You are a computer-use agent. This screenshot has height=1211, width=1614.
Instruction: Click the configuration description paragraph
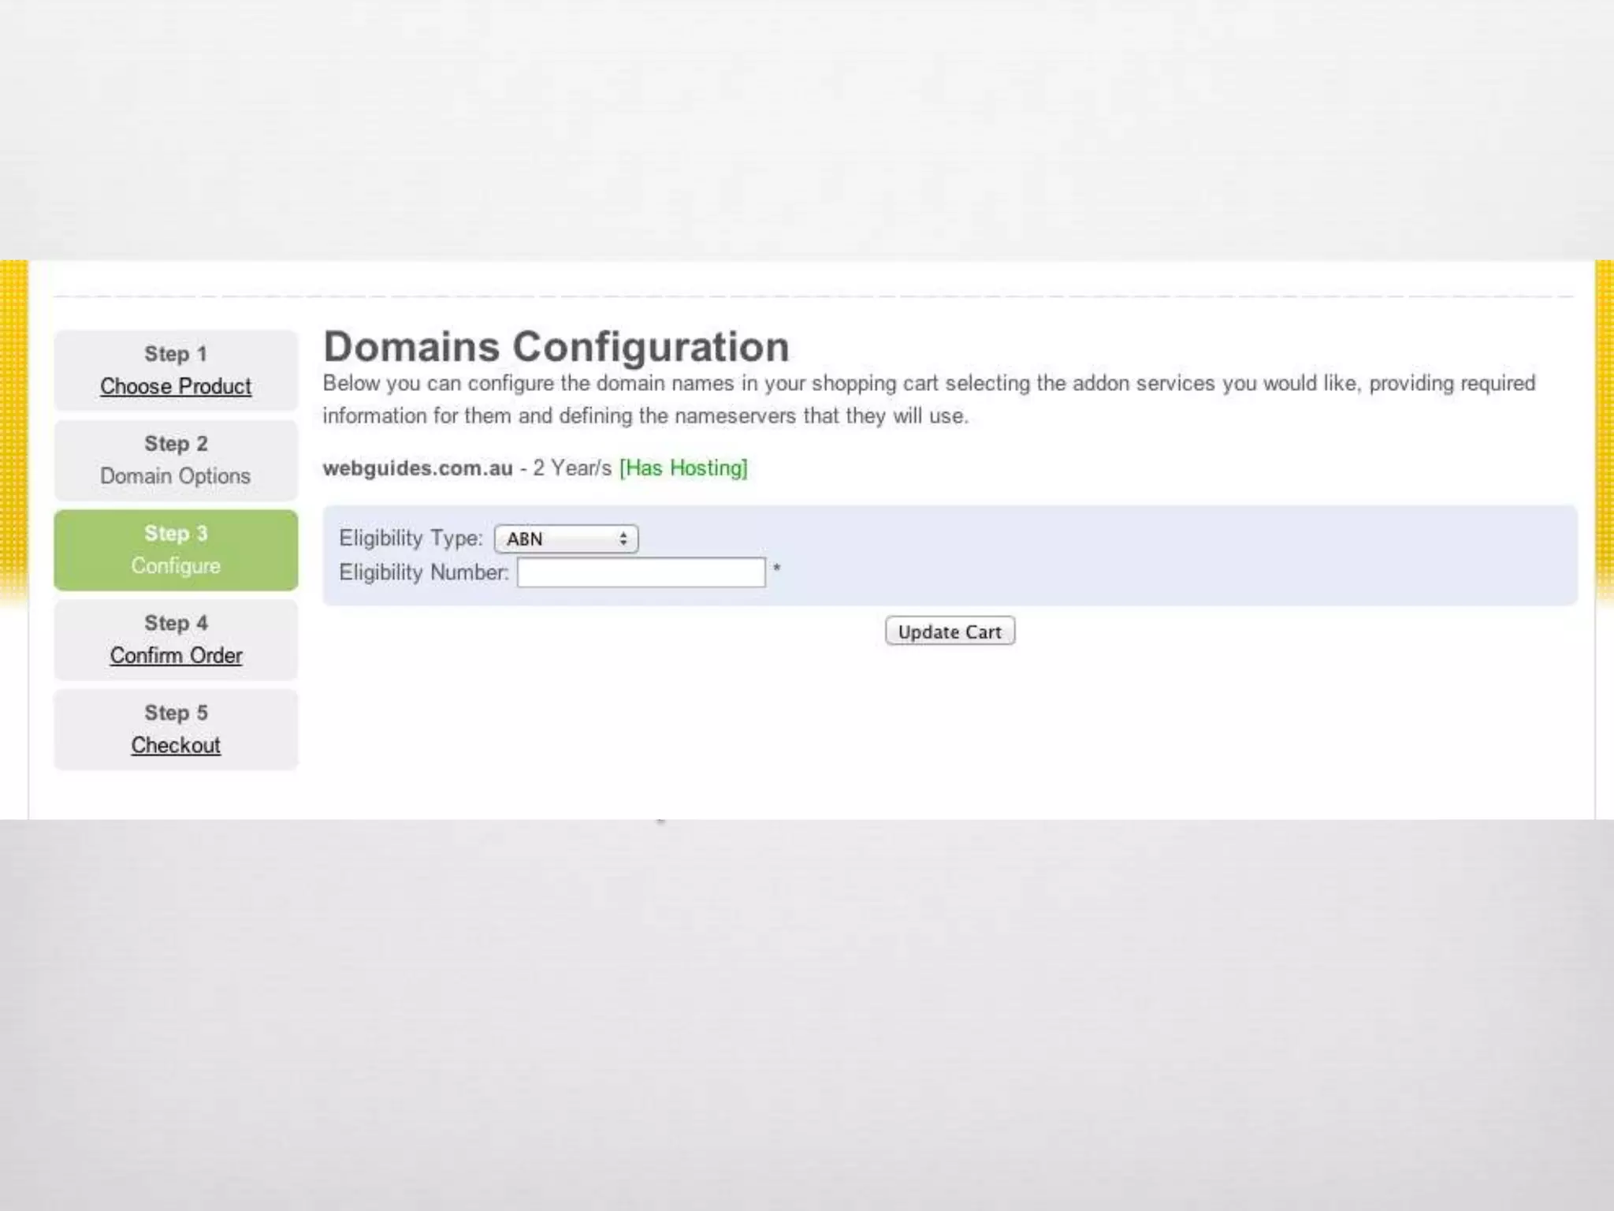point(928,400)
